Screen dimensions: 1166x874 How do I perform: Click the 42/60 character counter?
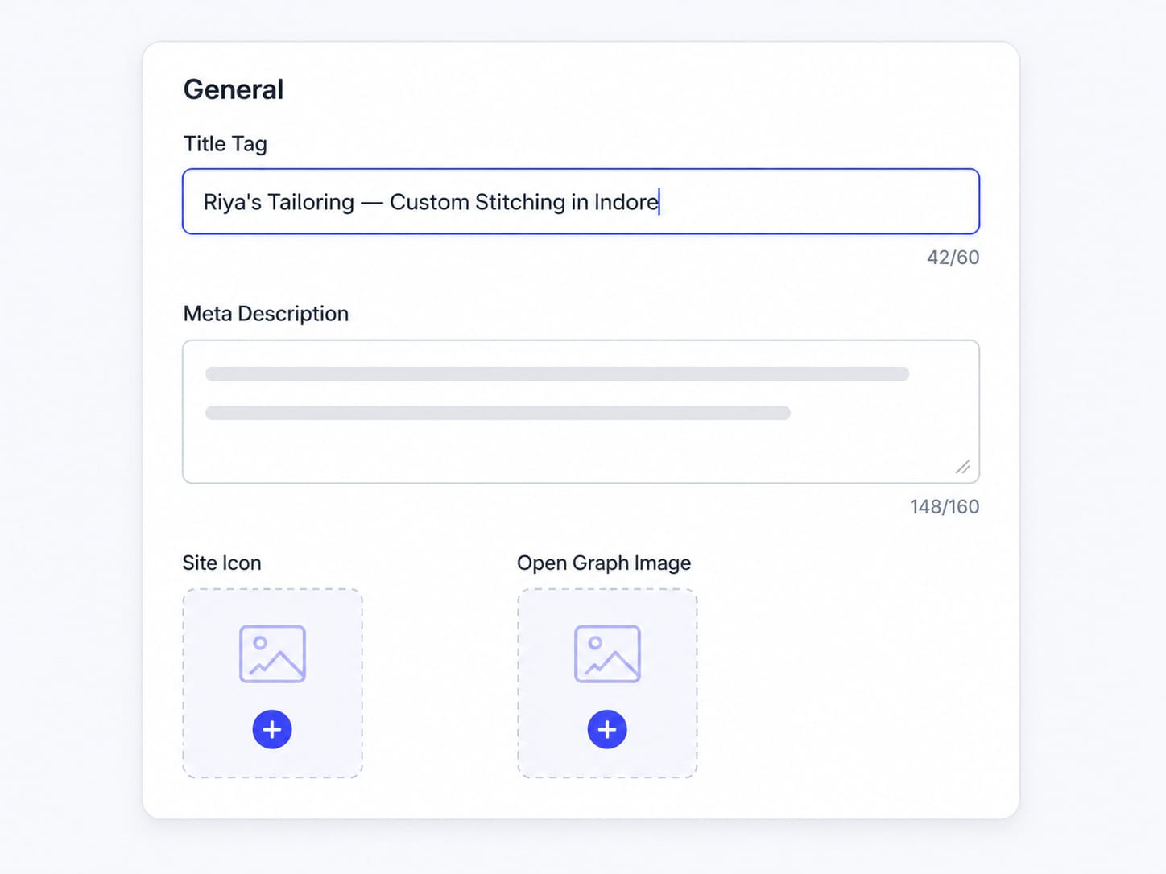[x=953, y=258]
